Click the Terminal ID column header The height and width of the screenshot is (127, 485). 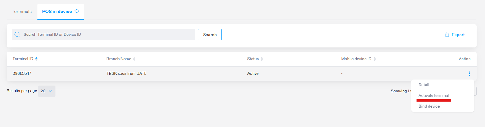click(23, 59)
